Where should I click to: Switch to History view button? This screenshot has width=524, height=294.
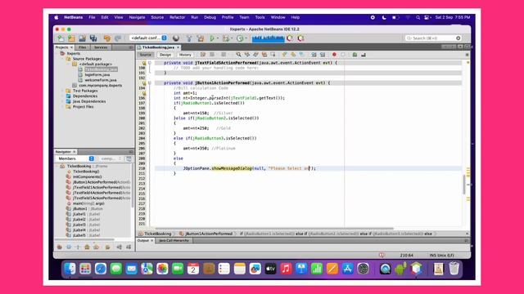(x=185, y=55)
